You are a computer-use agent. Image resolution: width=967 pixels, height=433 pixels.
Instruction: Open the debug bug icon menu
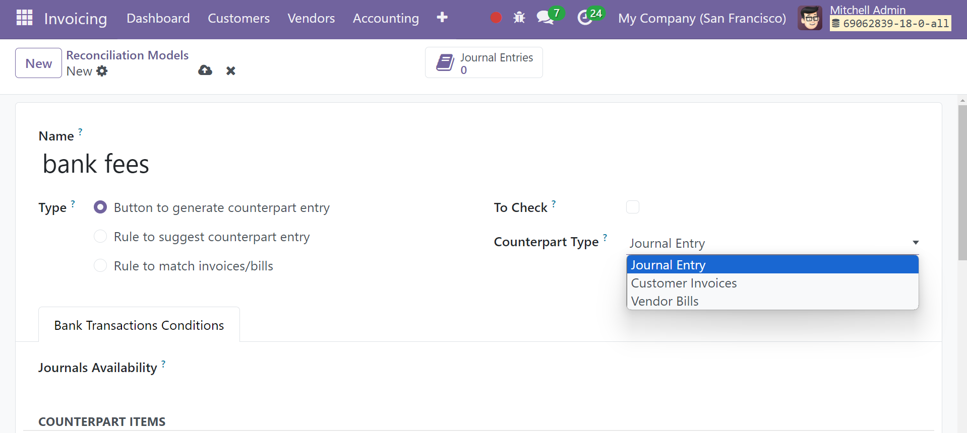pos(519,18)
